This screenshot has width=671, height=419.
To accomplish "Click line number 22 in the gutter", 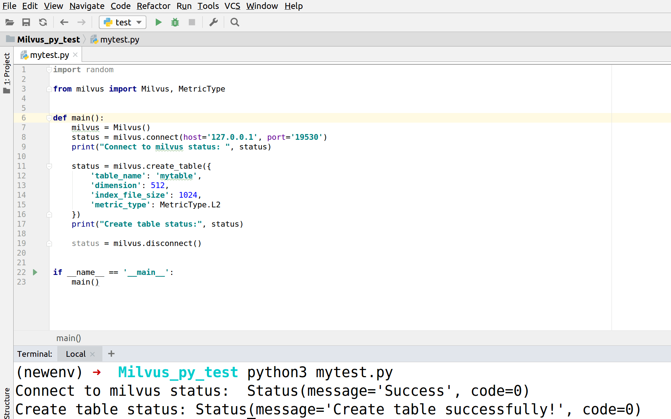I will click(x=21, y=272).
